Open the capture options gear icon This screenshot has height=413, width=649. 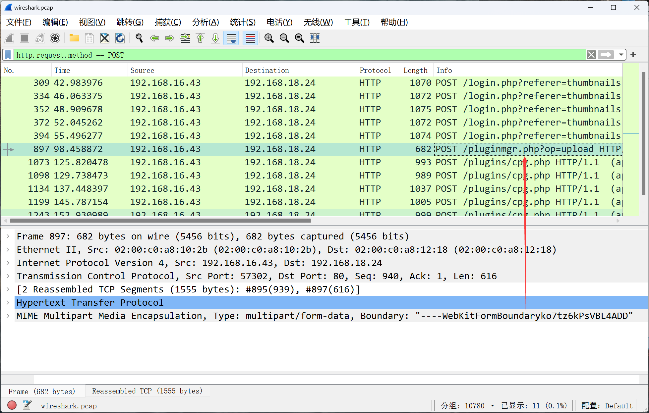point(55,38)
